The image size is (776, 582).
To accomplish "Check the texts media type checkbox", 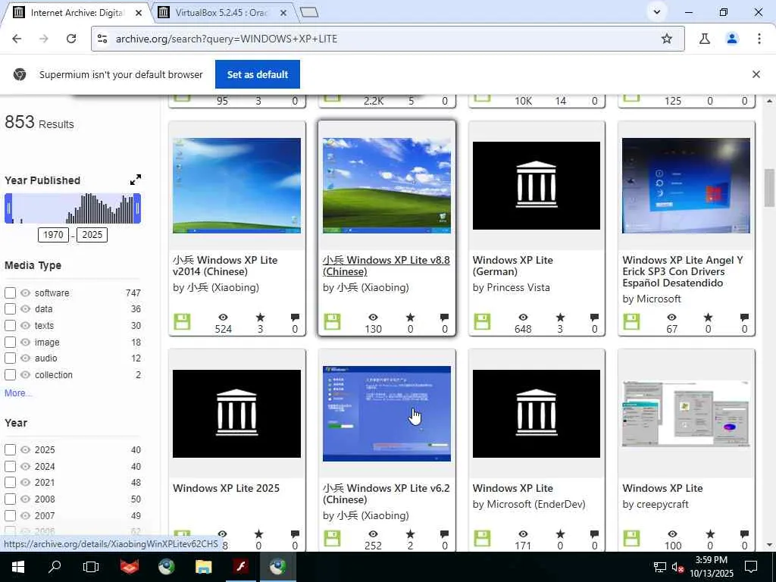I will click(10, 326).
